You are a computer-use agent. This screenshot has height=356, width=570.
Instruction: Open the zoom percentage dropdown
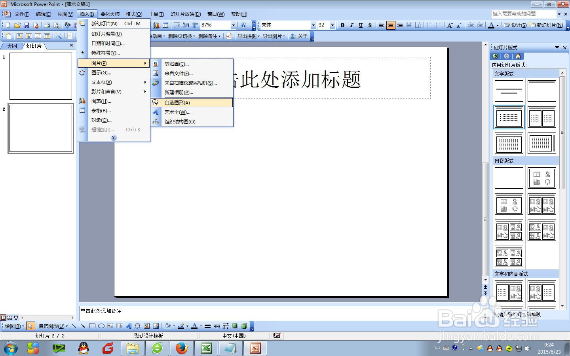233,25
